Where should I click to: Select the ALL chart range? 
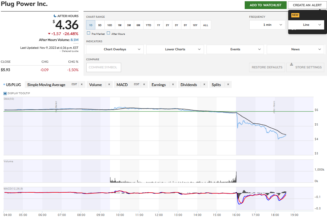tap(206, 25)
